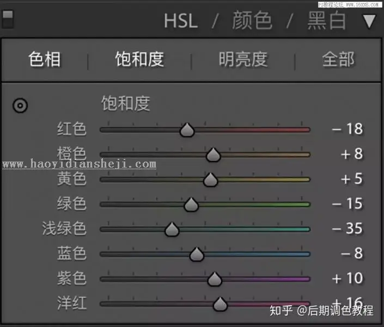Collapse the HSL panel with the triangle arrow
The image size is (384, 327).
click(369, 21)
